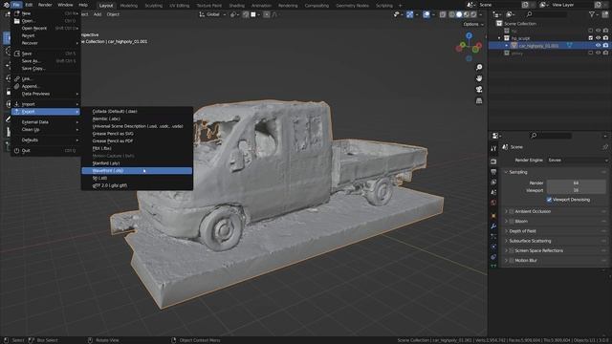Enable Motion Blur checkbox
The width and height of the screenshot is (612, 344).
[512, 261]
